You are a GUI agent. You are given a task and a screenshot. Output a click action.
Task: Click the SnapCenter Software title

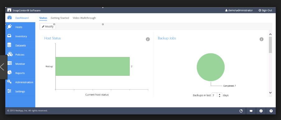click(x=26, y=10)
